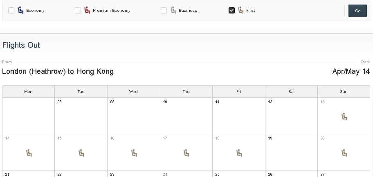Select First class seat on Sunday 13
Image resolution: width=373 pixels, height=177 pixels.
[x=344, y=117]
